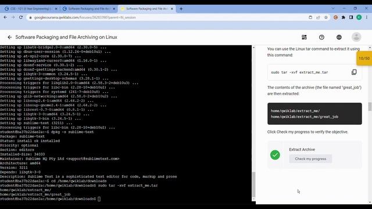Select the active third Software Packaging tab
The image size is (372, 209).
click(x=147, y=9)
